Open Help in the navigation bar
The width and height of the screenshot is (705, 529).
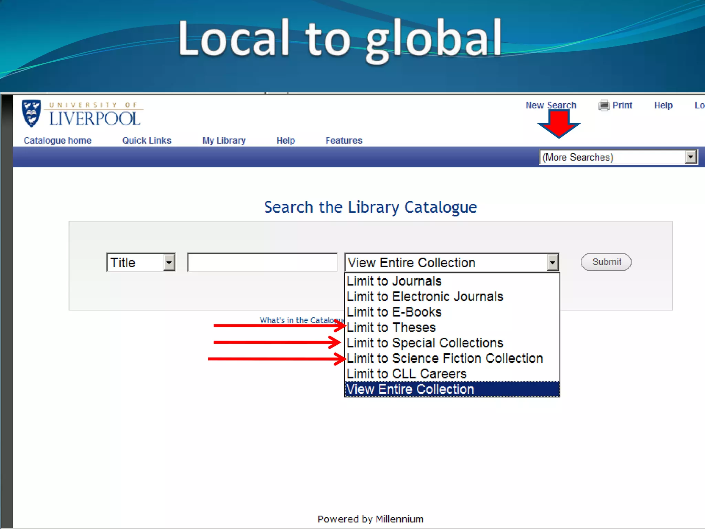286,141
